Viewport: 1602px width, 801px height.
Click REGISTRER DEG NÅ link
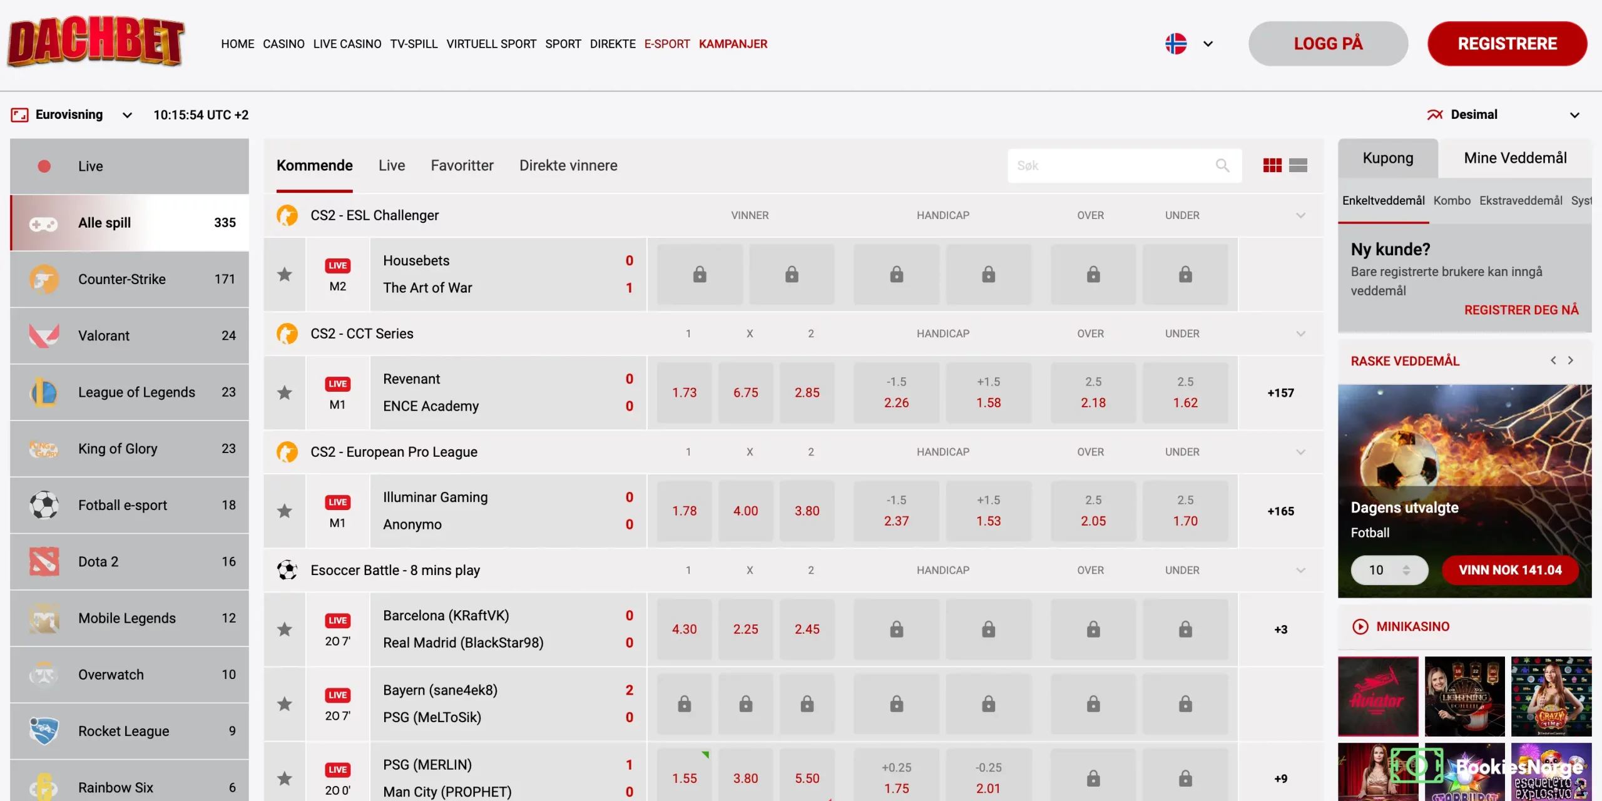(1521, 310)
